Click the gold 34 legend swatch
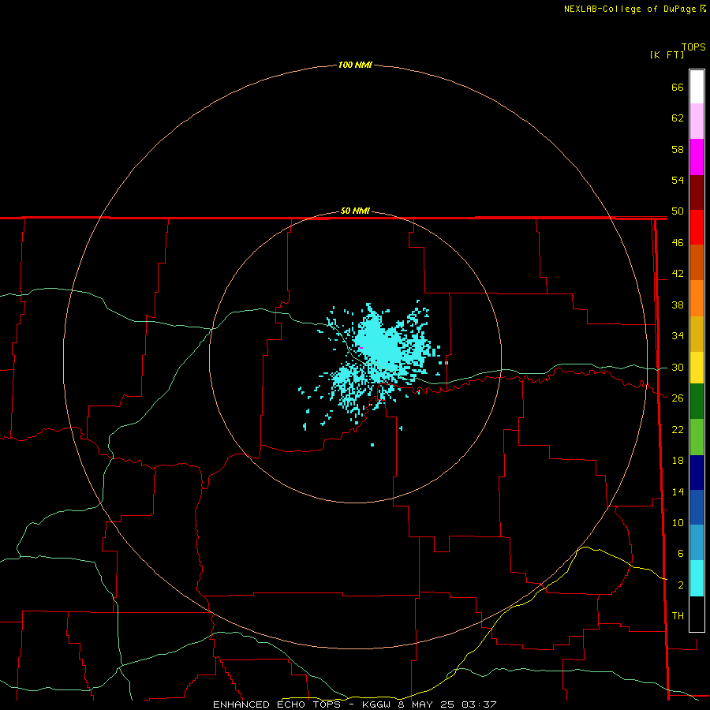Viewport: 710px width, 710px height. [697, 334]
